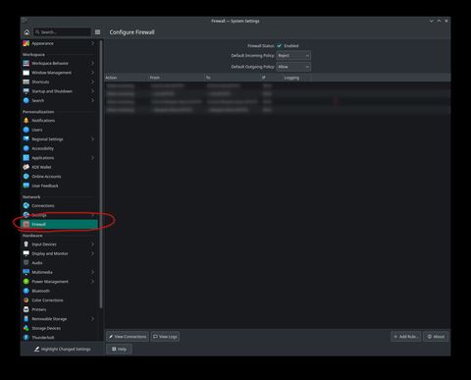Open the Search settings under Workspace
This screenshot has height=380, width=471.
click(59, 100)
